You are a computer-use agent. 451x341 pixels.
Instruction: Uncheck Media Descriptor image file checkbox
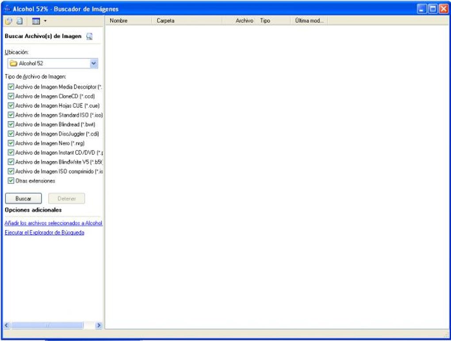[x=11, y=87]
